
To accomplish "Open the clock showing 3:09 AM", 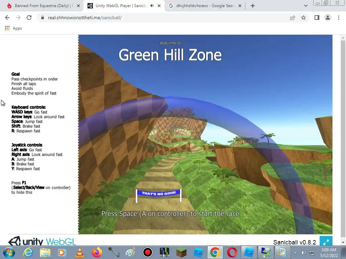I will [x=329, y=253].
